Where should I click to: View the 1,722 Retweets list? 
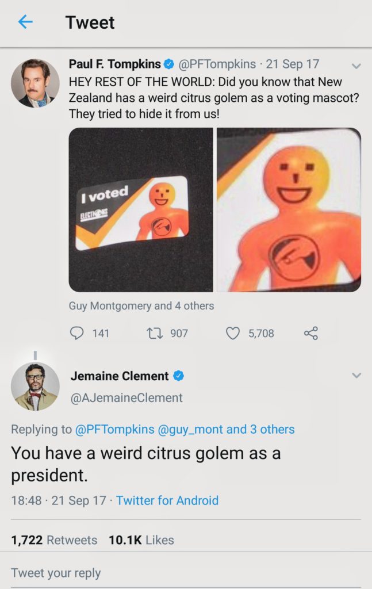coord(54,540)
